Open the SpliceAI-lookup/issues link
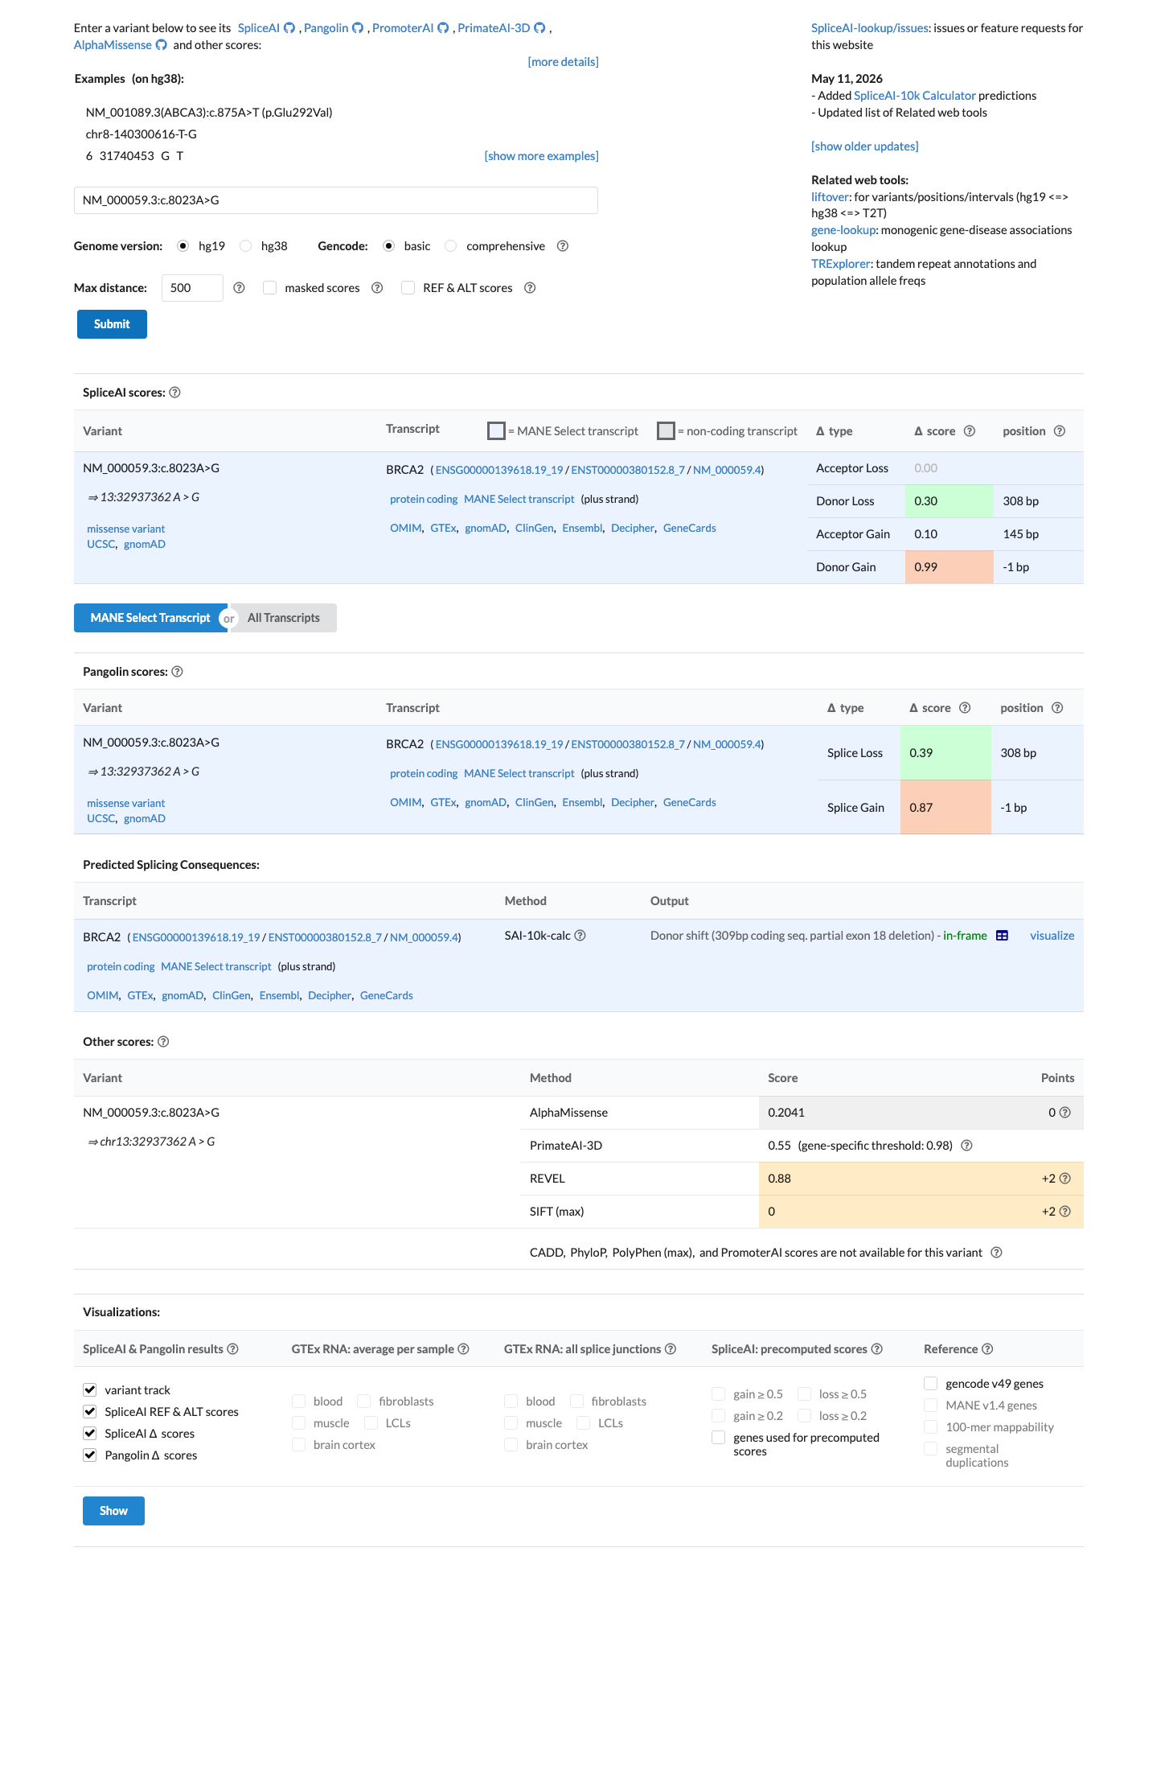 point(870,28)
